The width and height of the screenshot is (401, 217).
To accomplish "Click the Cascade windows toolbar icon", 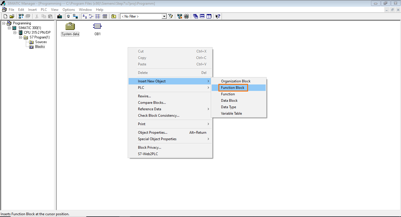I will (196, 16).
